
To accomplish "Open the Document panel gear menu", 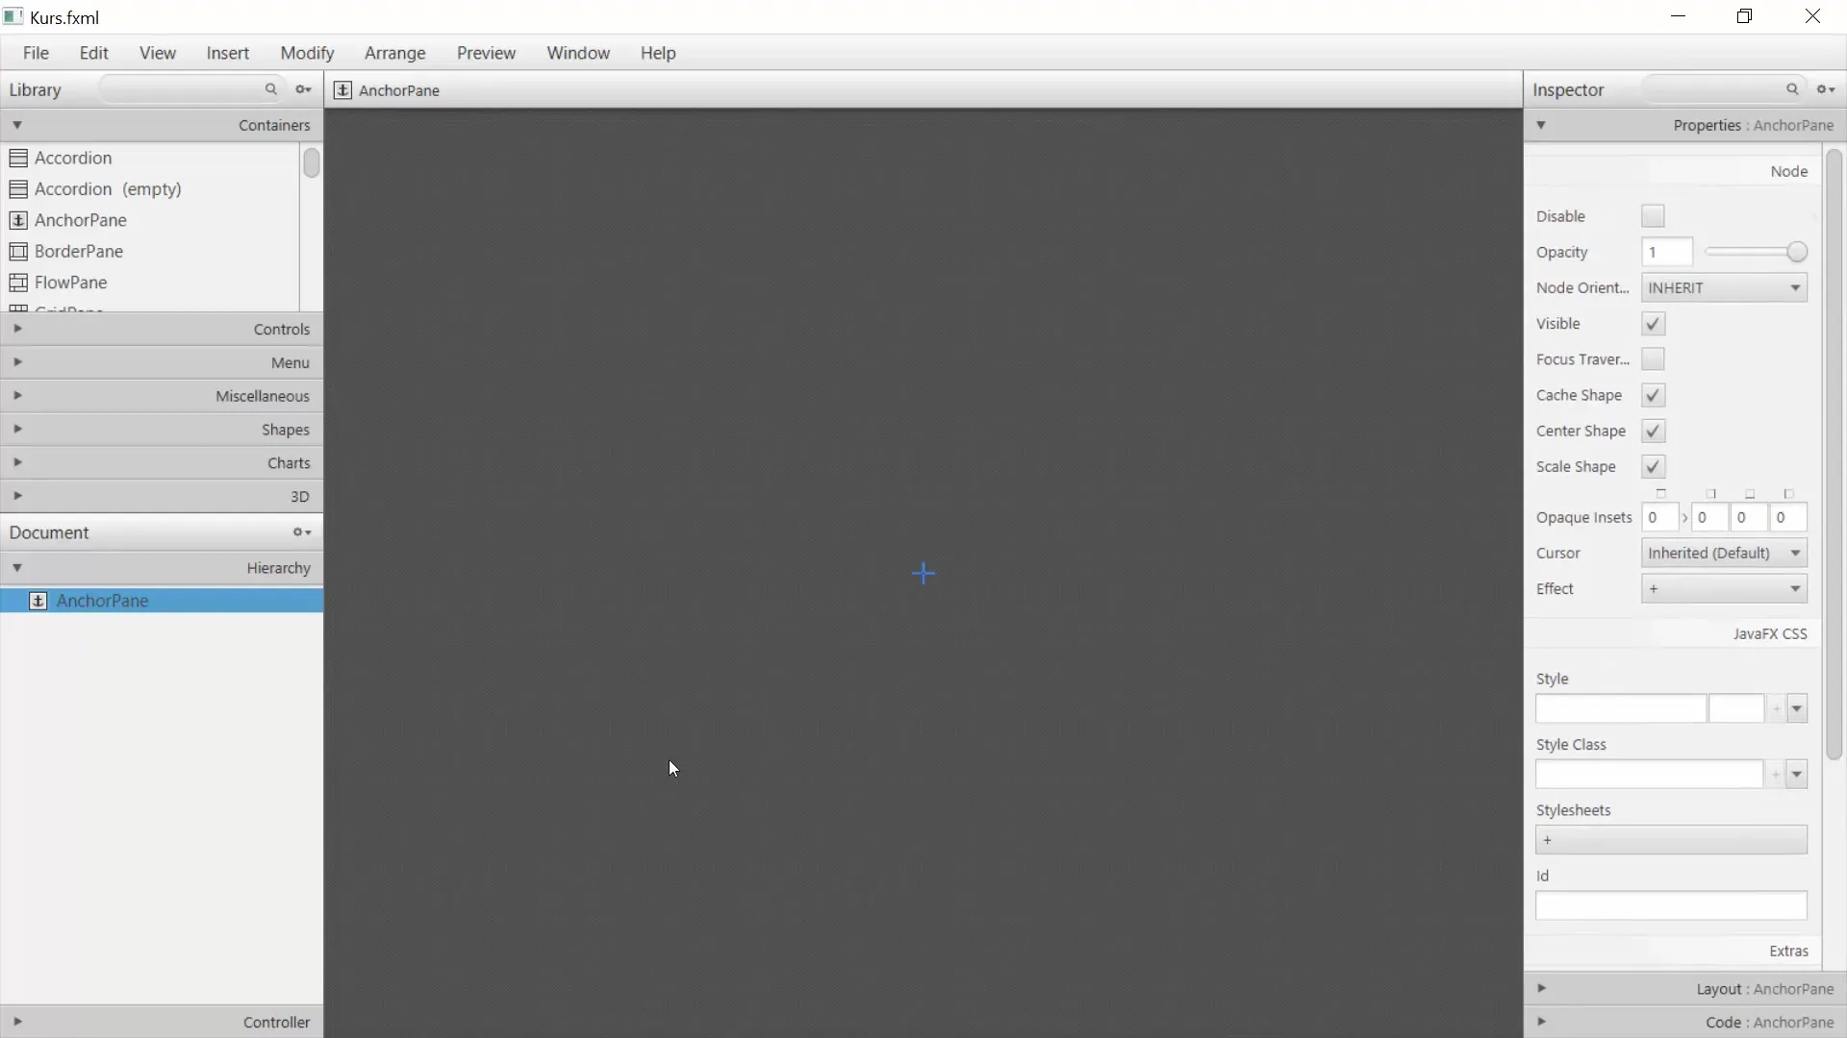I will coord(302,532).
